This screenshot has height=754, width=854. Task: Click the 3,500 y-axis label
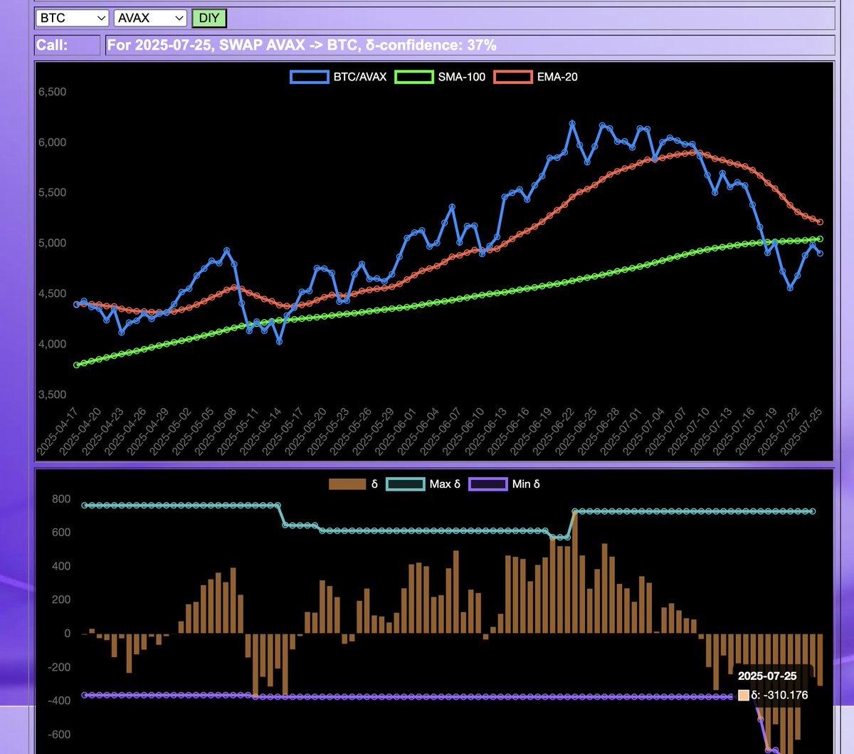pos(52,394)
